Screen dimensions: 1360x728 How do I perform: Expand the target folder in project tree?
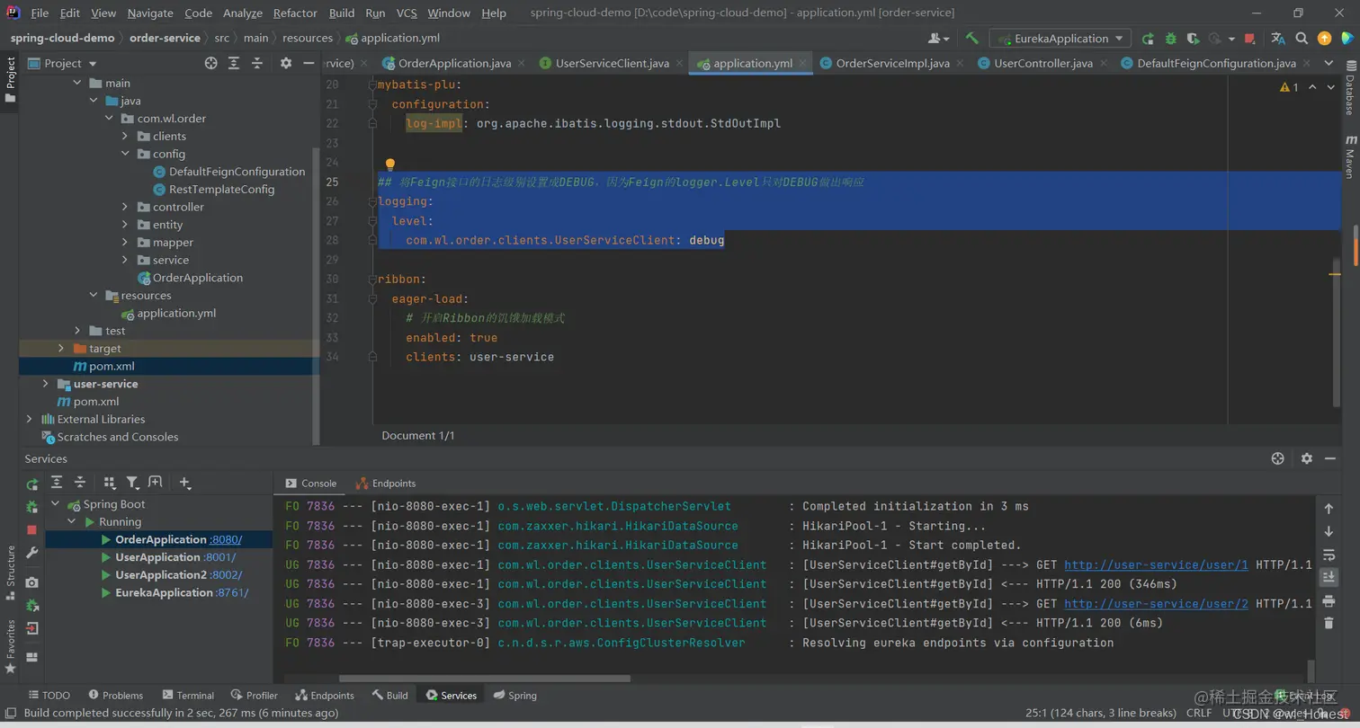click(61, 349)
